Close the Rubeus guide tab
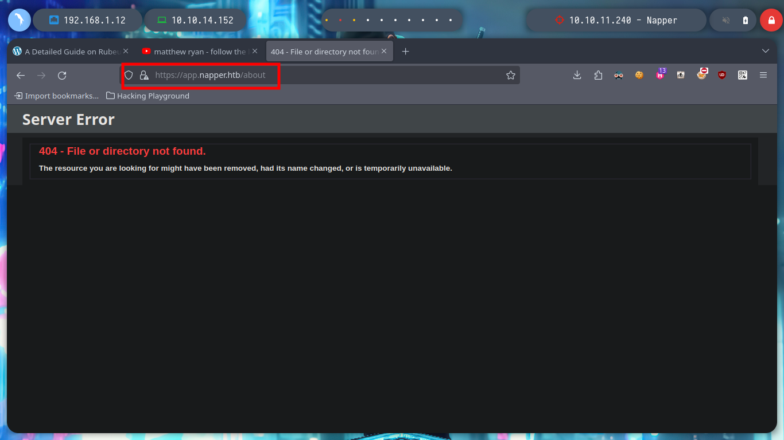The height and width of the screenshot is (440, 784). click(126, 51)
